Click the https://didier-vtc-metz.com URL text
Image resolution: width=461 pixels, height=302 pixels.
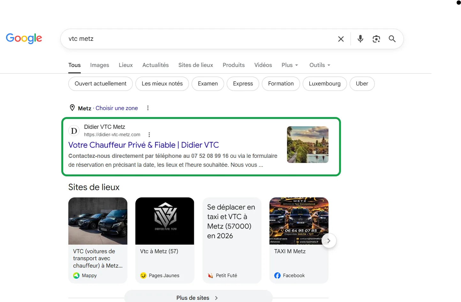[x=112, y=135]
